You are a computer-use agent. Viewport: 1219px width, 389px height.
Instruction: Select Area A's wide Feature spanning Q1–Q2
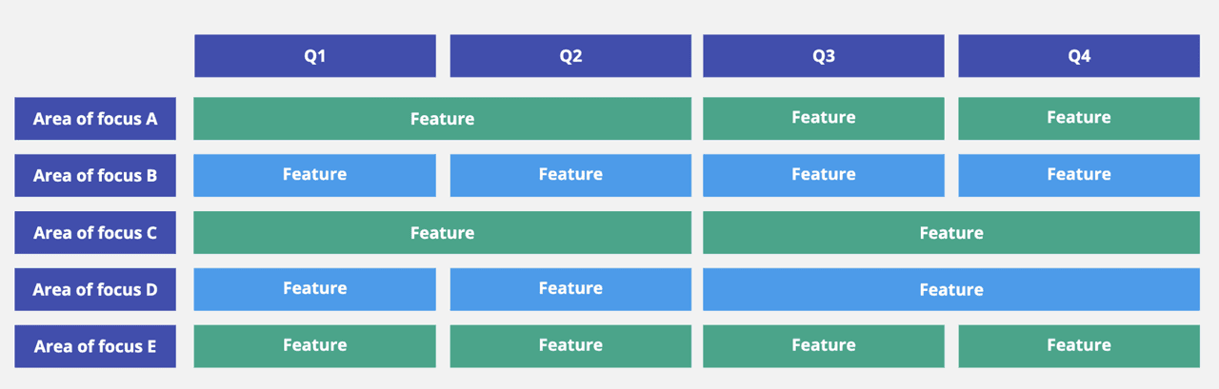[x=442, y=119]
